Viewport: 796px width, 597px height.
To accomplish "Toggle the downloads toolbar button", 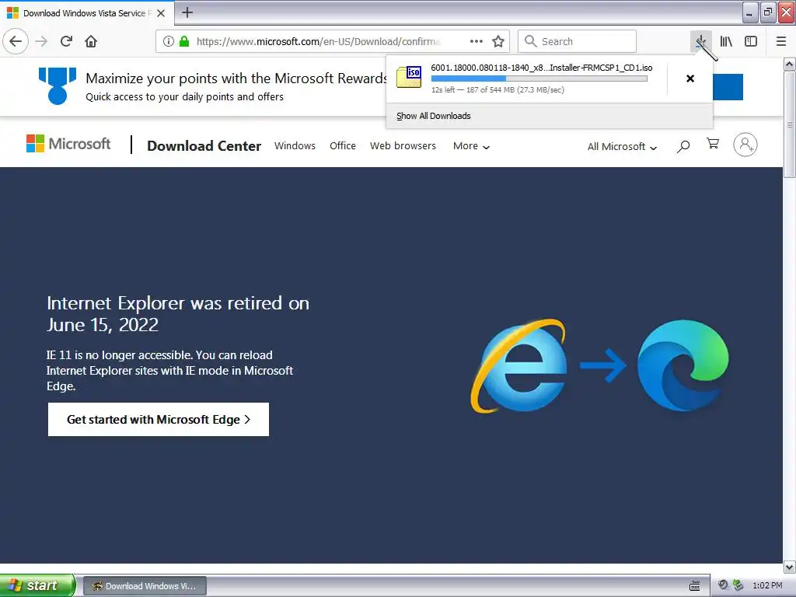I will [x=701, y=41].
